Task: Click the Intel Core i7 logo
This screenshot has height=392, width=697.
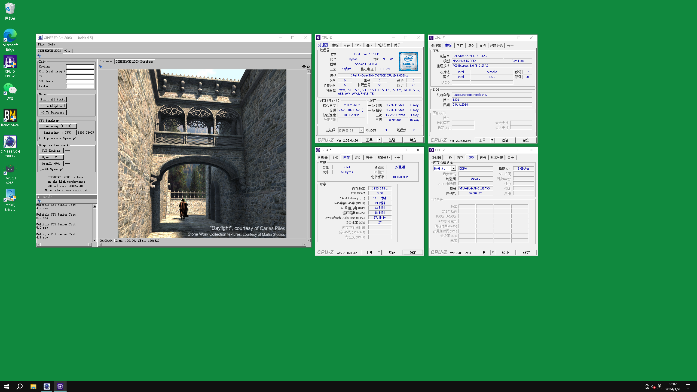Action: 408,62
